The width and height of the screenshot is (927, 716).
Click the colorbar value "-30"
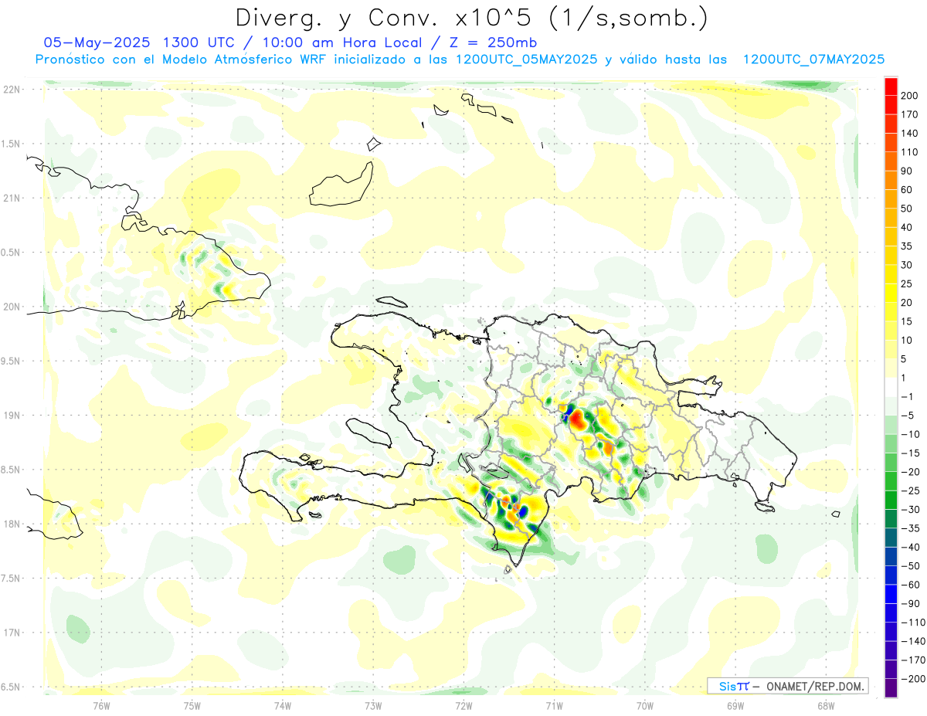click(x=910, y=511)
